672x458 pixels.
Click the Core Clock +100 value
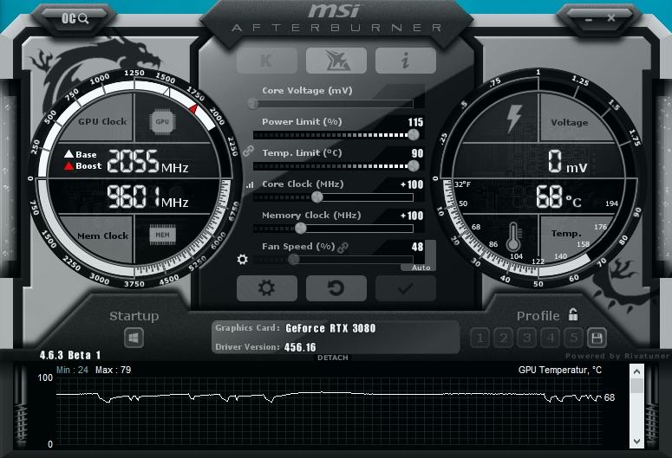click(412, 184)
